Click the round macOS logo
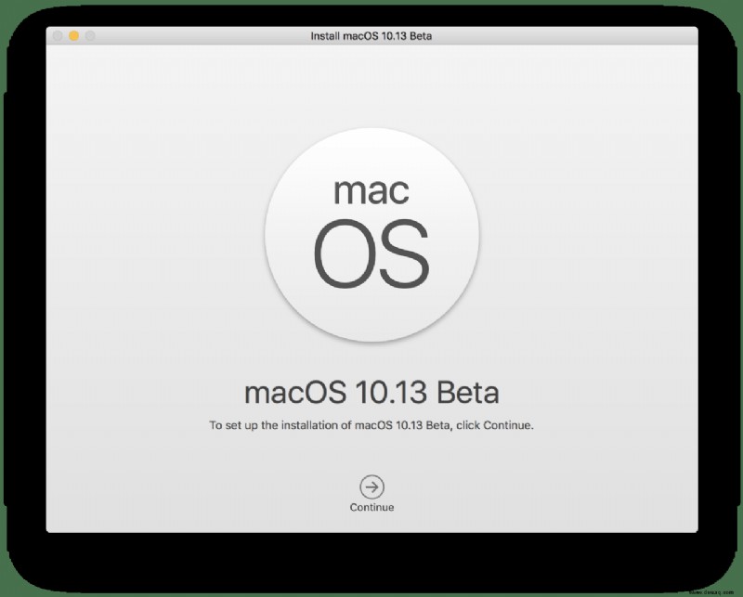Screen dimensions: 743x597 [372, 234]
